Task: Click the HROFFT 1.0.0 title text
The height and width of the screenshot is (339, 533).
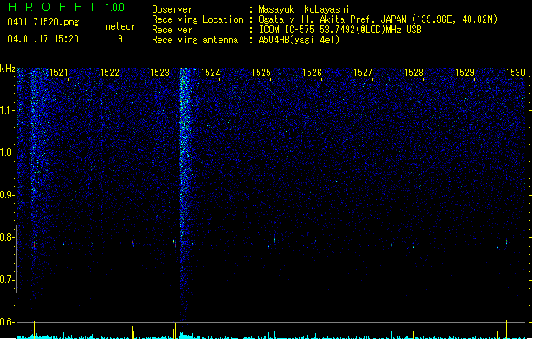Action: pos(67,7)
